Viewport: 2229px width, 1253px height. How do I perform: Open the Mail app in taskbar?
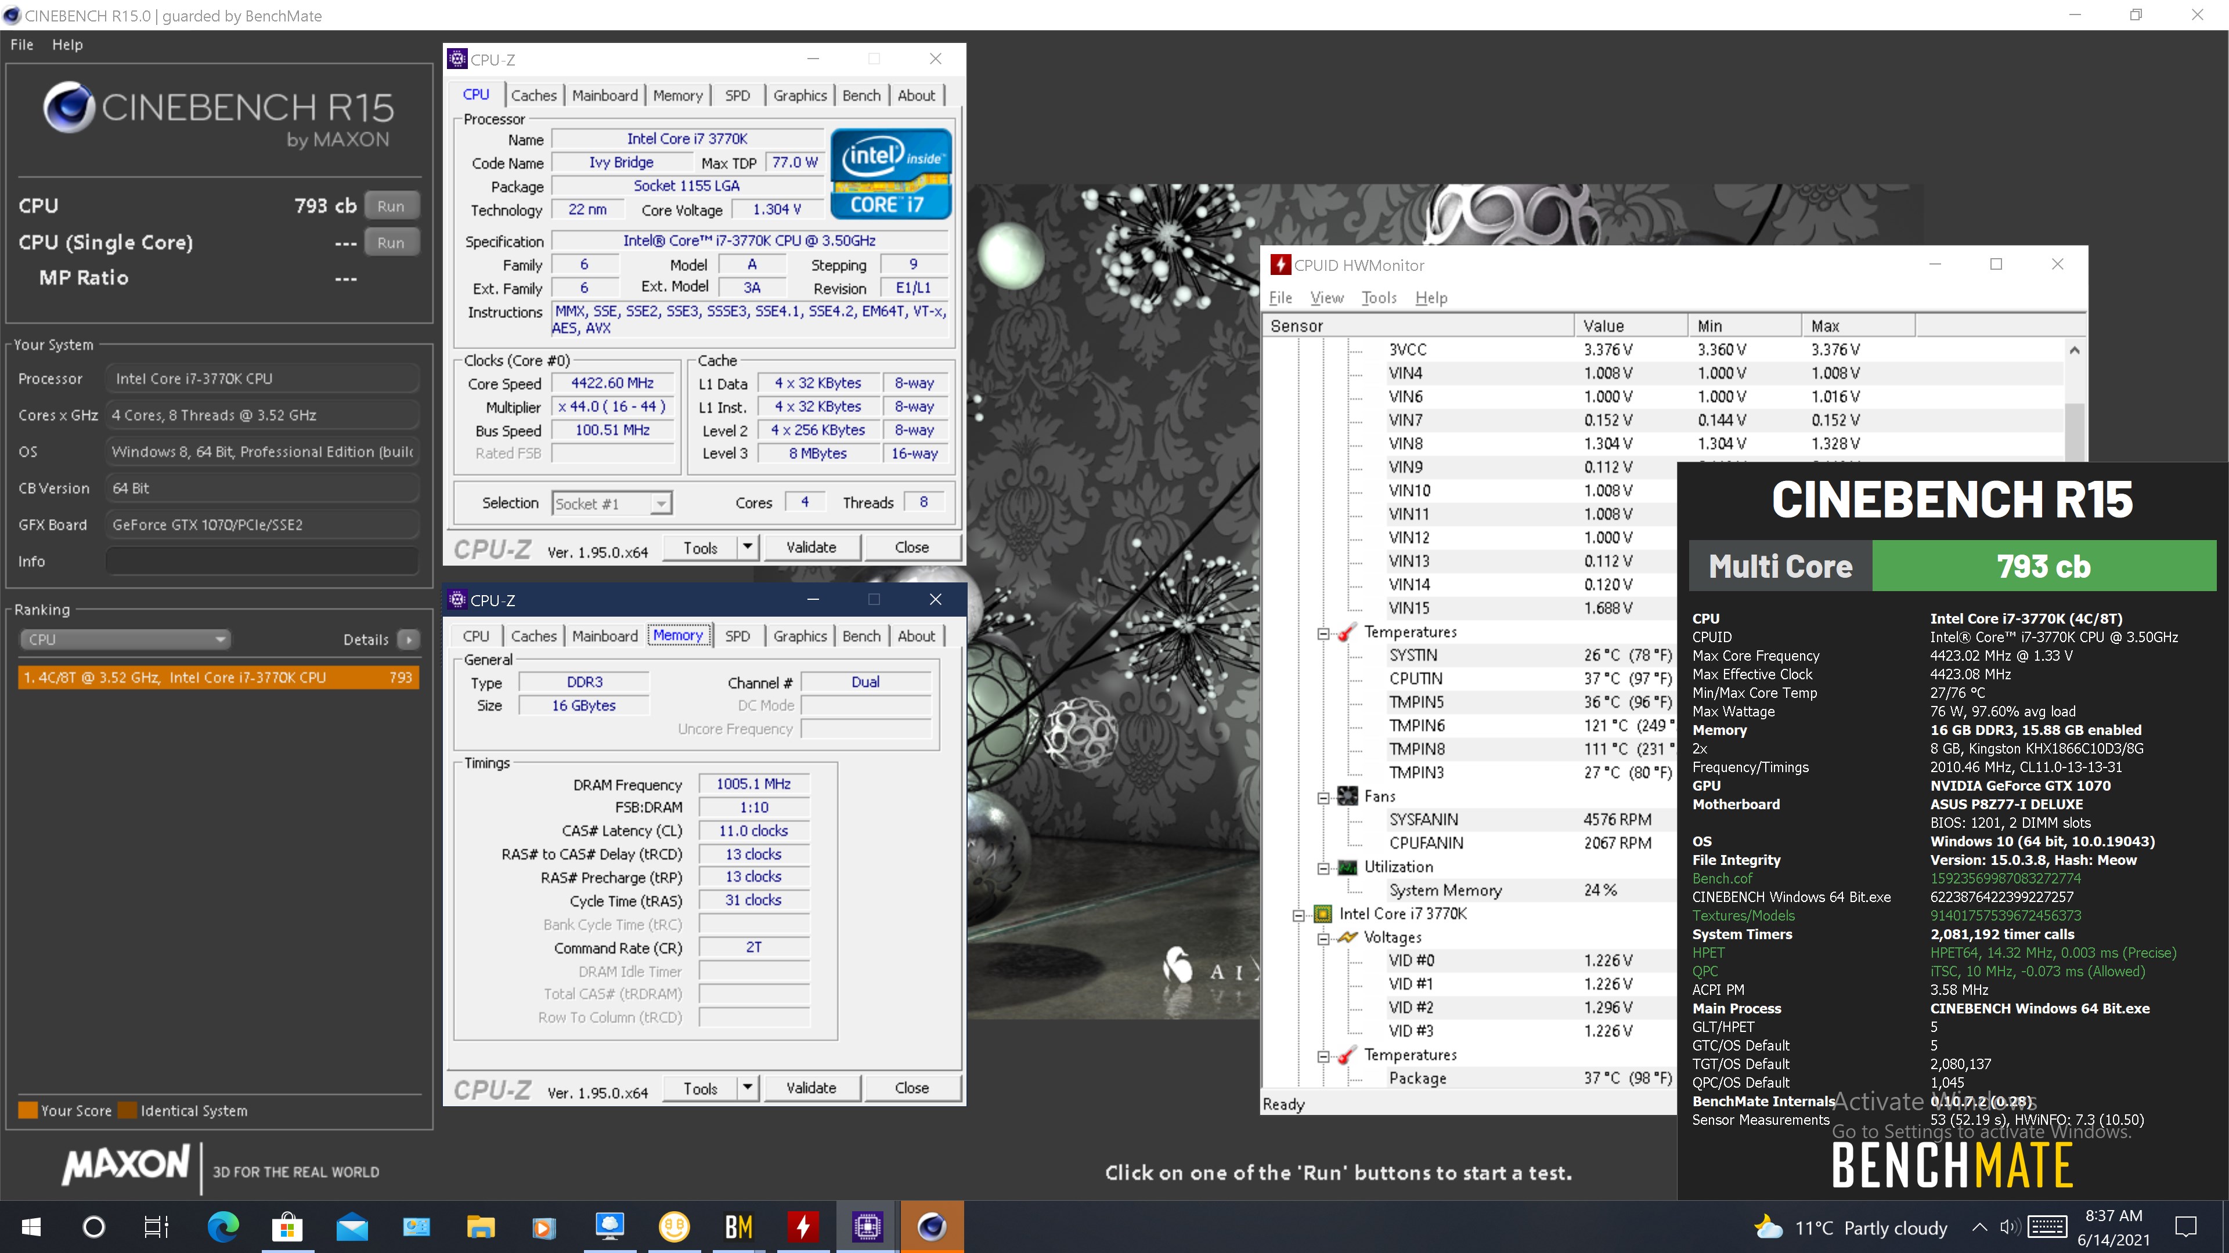352,1227
